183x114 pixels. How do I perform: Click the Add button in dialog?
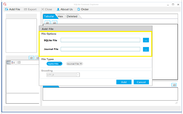124,82
